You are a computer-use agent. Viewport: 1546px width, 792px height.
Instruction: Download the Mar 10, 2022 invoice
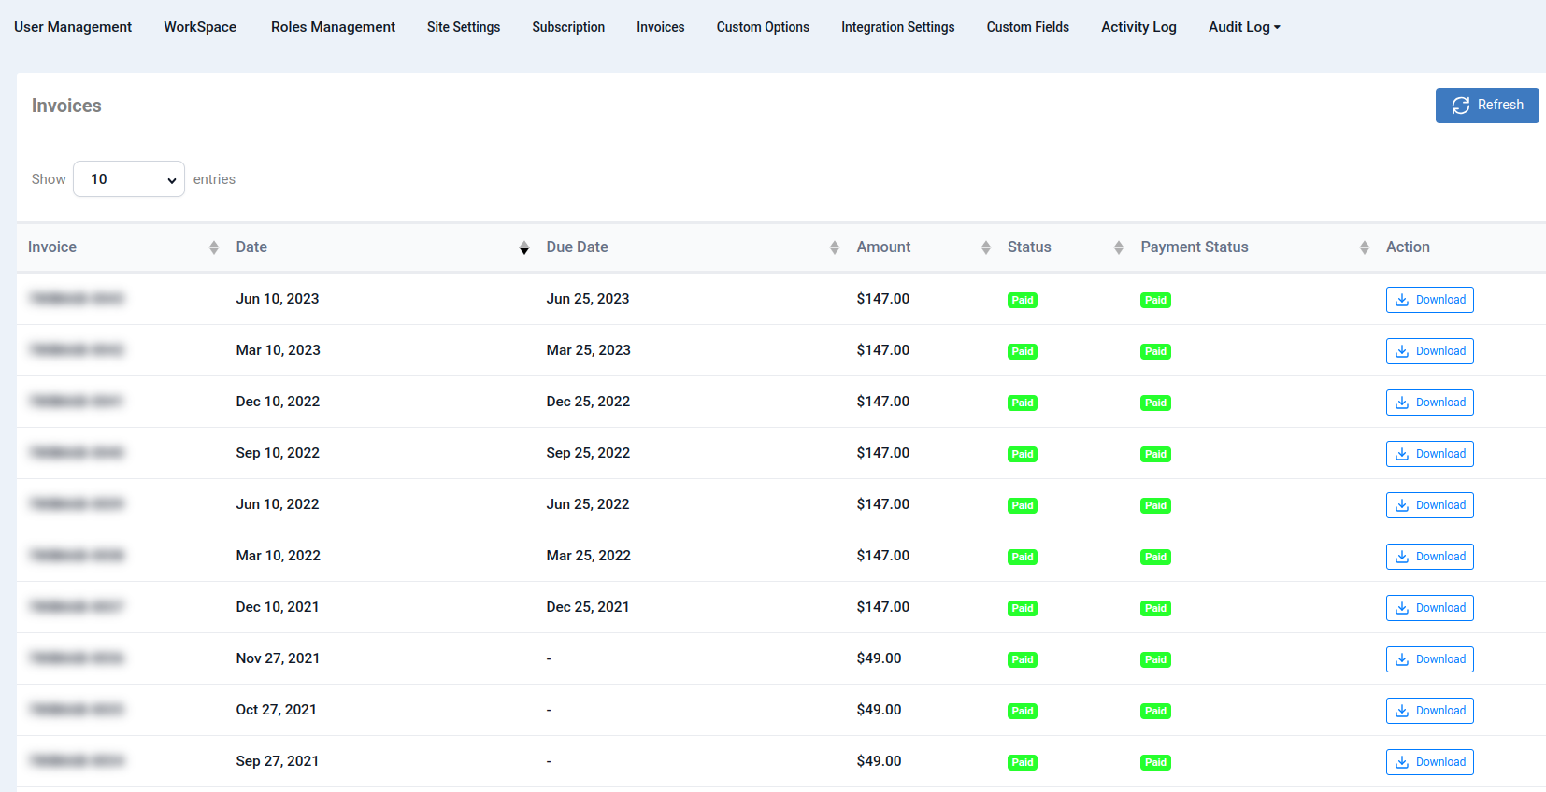[x=1430, y=557]
